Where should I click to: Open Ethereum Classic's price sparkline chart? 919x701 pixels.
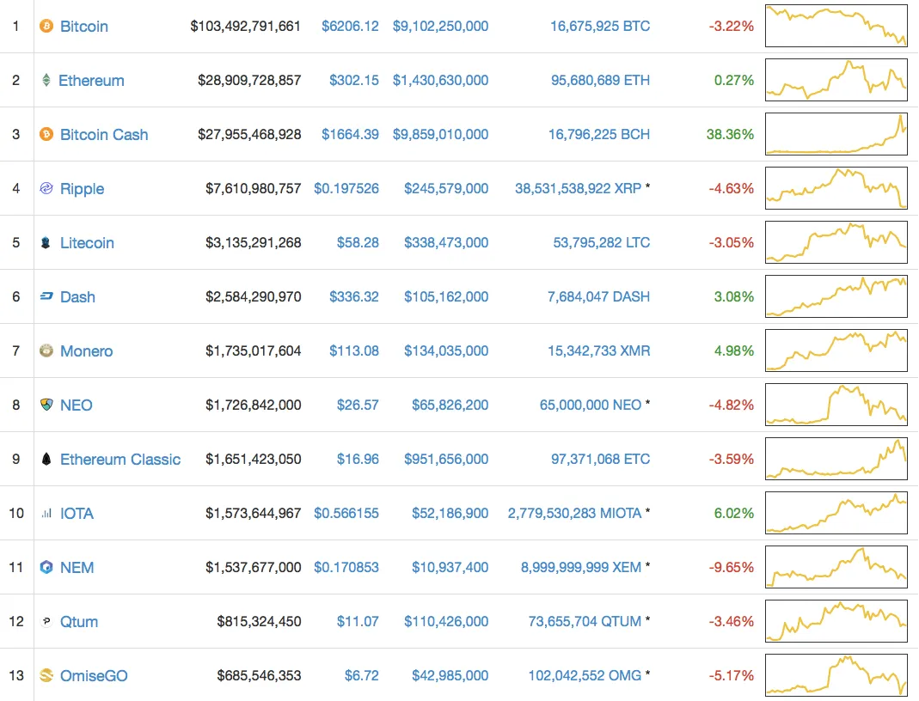click(836, 459)
